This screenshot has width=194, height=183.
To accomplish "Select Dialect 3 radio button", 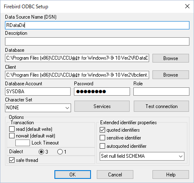I will (41, 152).
